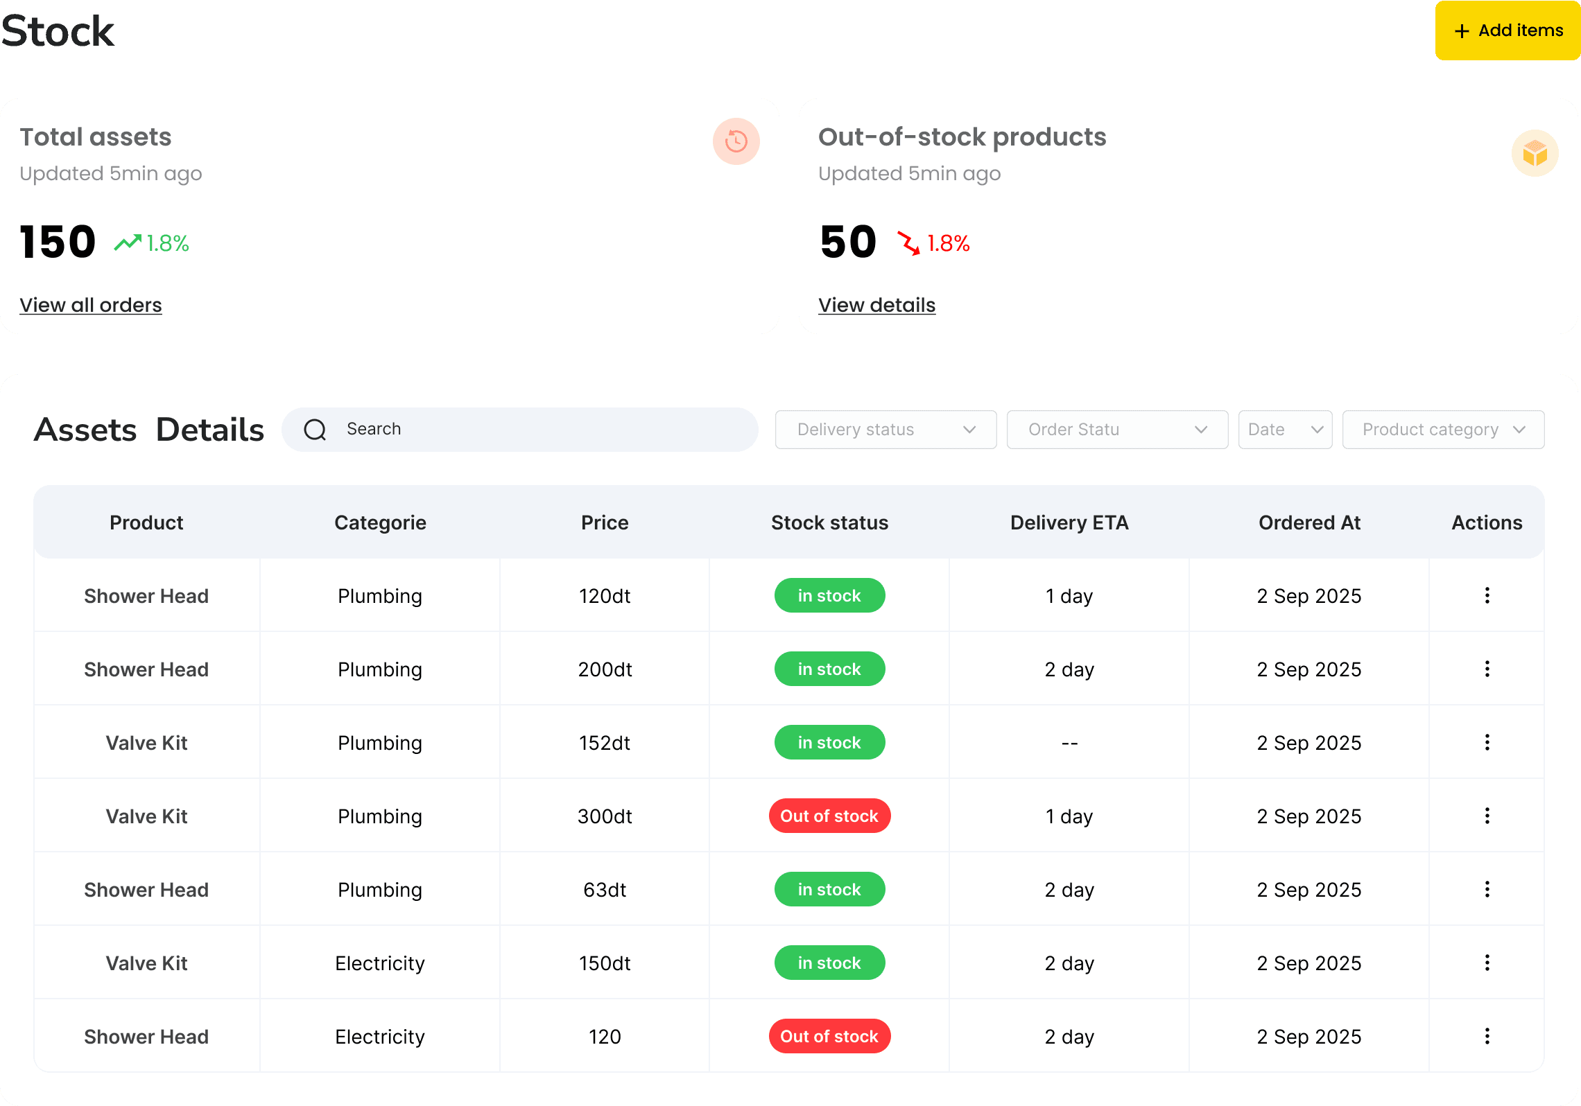Click the in stock badge for 200dt row

[829, 669]
